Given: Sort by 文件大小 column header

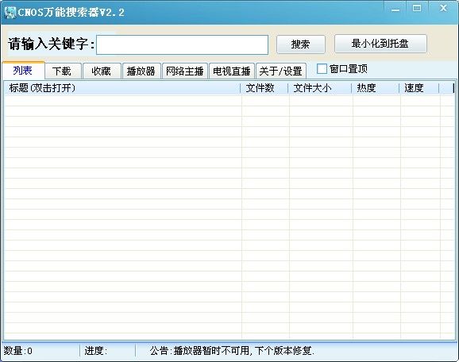Looking at the screenshot, I should 320,88.
